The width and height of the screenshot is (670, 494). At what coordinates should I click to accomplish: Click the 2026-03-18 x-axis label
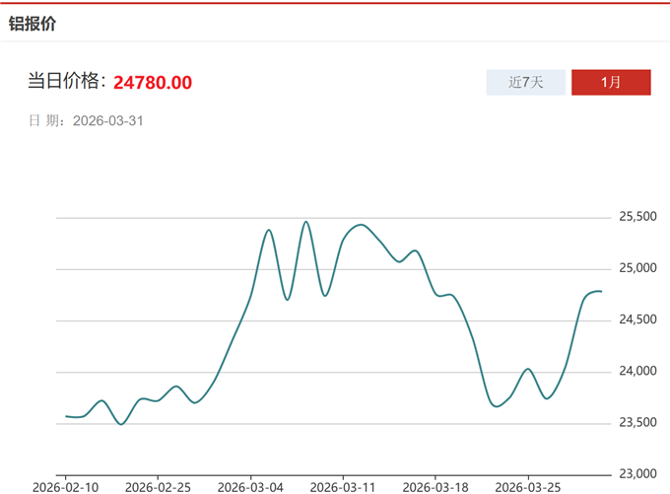(435, 487)
